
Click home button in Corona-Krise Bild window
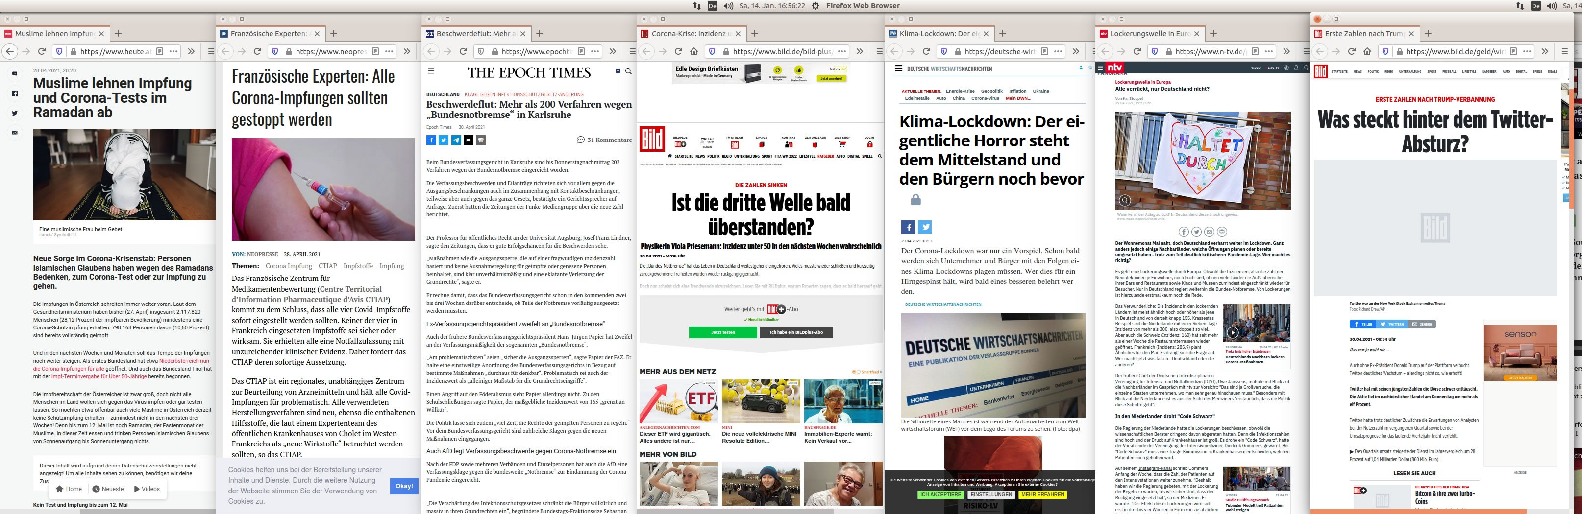[694, 51]
